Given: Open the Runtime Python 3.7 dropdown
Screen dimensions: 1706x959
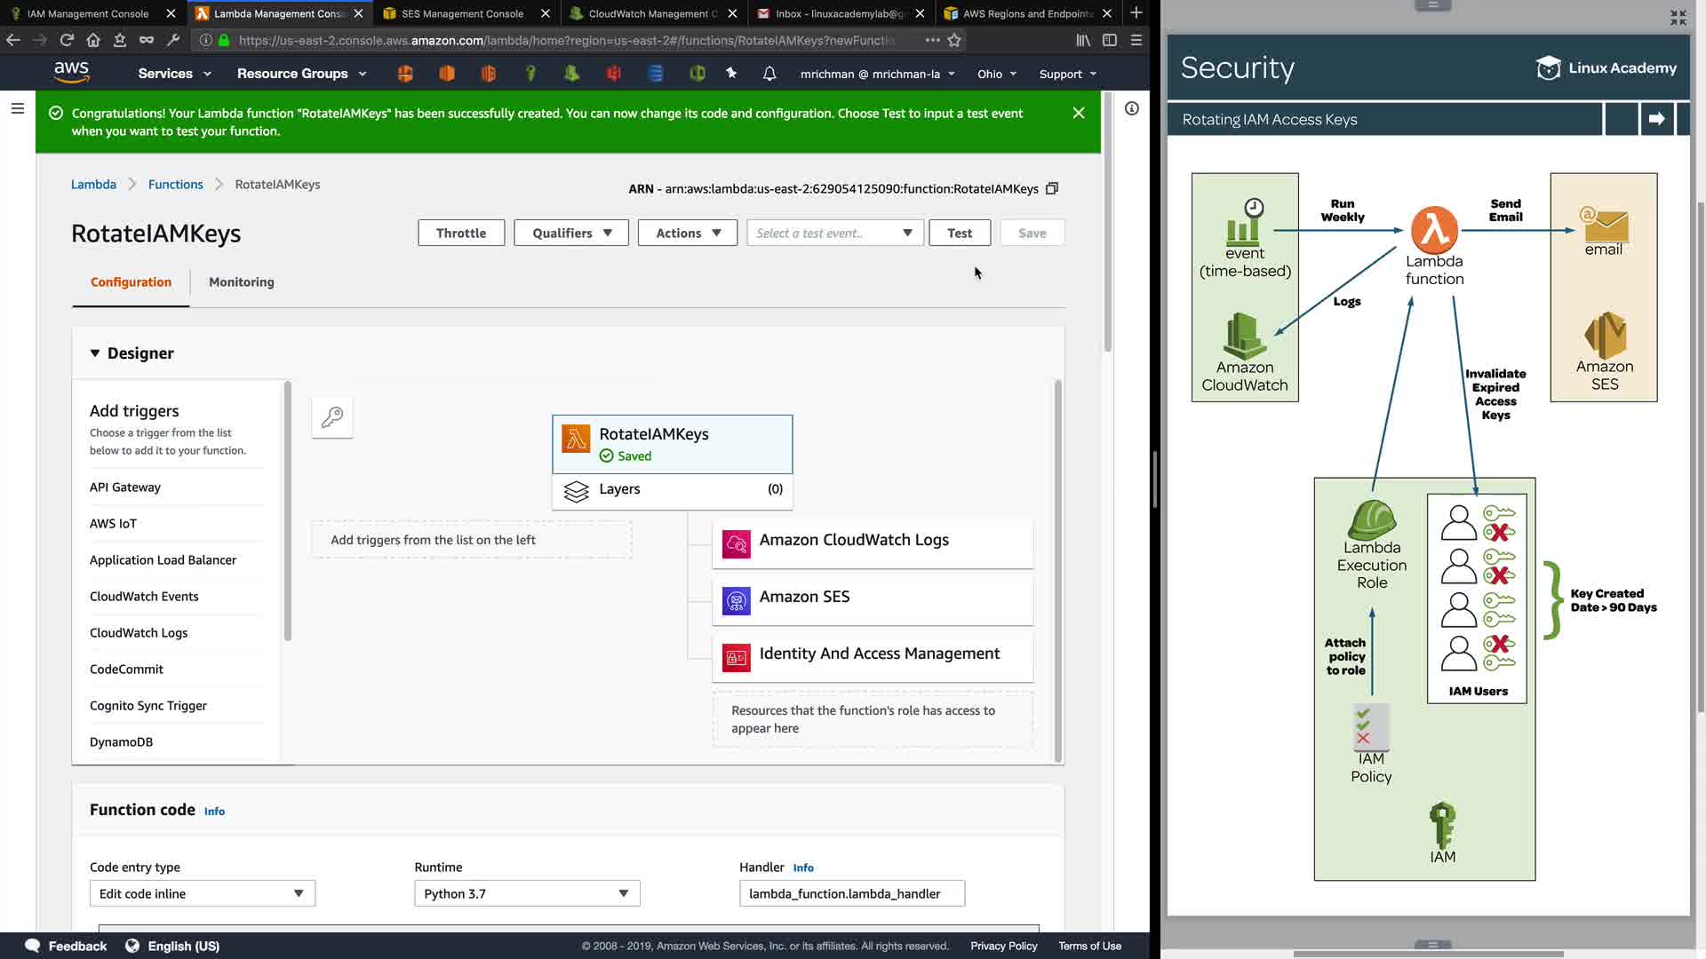Looking at the screenshot, I should (526, 893).
